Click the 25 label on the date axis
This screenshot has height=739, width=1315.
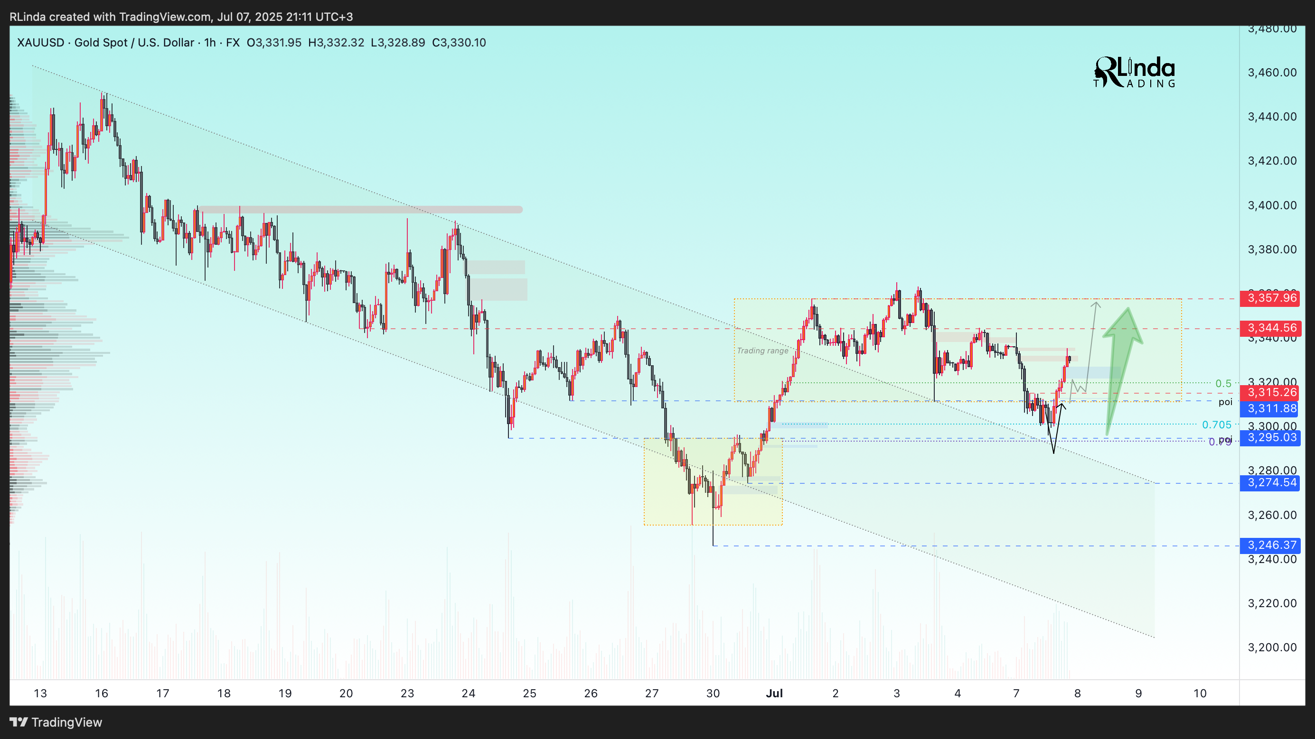(x=529, y=693)
